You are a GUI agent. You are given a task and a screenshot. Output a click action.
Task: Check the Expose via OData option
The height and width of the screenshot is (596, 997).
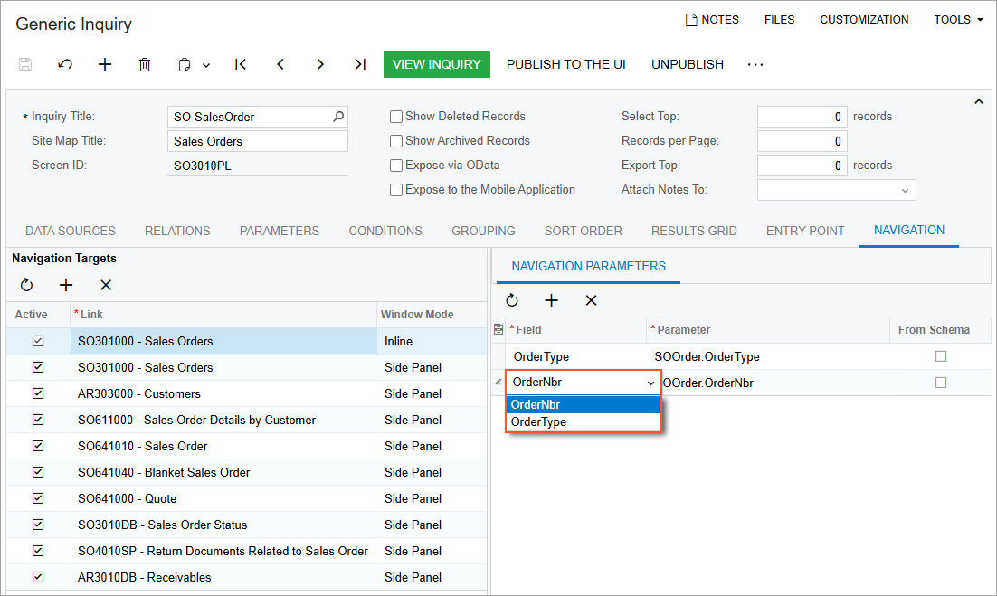click(396, 166)
